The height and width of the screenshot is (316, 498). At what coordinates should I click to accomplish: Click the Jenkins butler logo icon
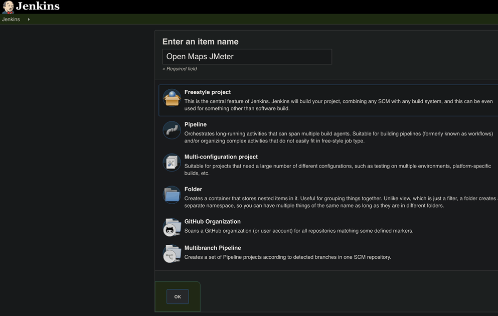pyautogui.click(x=8, y=7)
